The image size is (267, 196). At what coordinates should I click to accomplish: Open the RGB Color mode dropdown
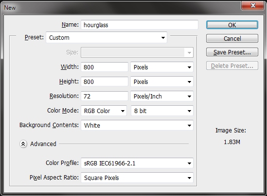click(x=104, y=111)
